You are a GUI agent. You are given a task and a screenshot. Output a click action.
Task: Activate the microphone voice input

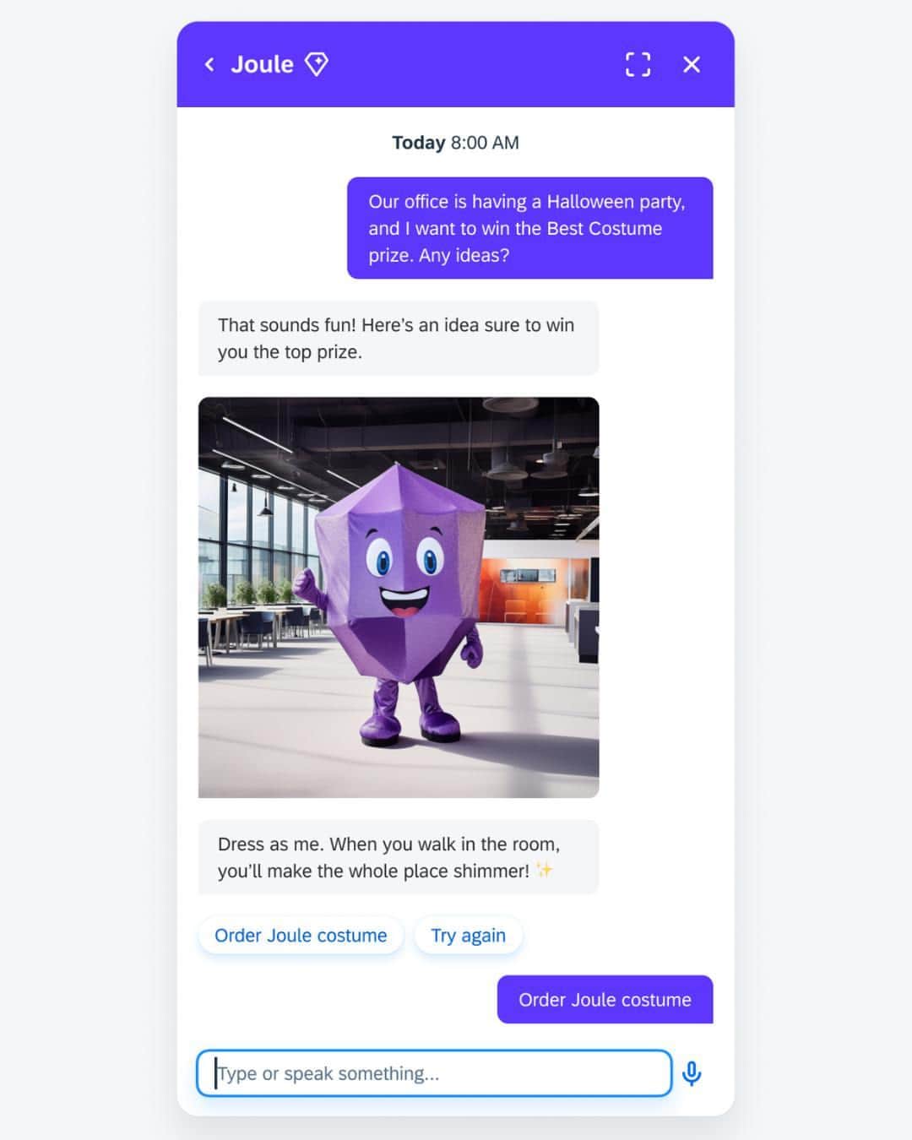[692, 1073]
